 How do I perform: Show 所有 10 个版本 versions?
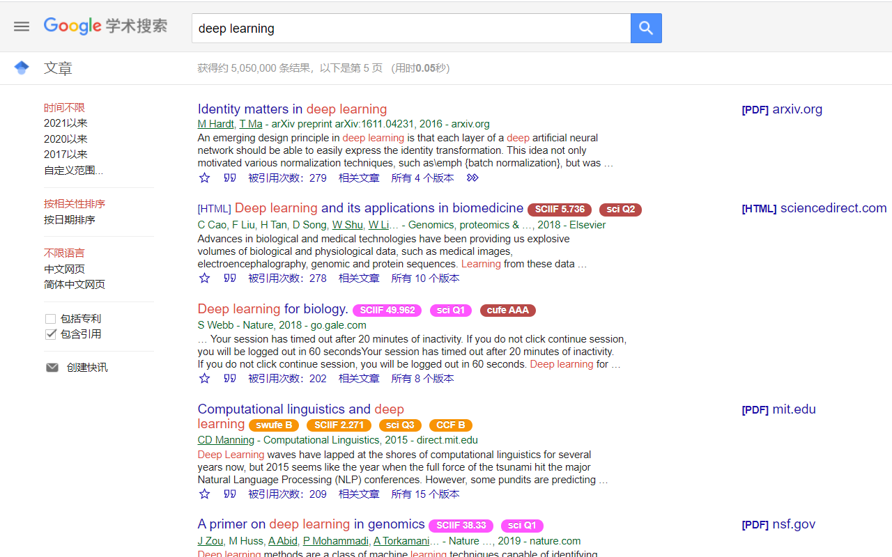(x=425, y=278)
